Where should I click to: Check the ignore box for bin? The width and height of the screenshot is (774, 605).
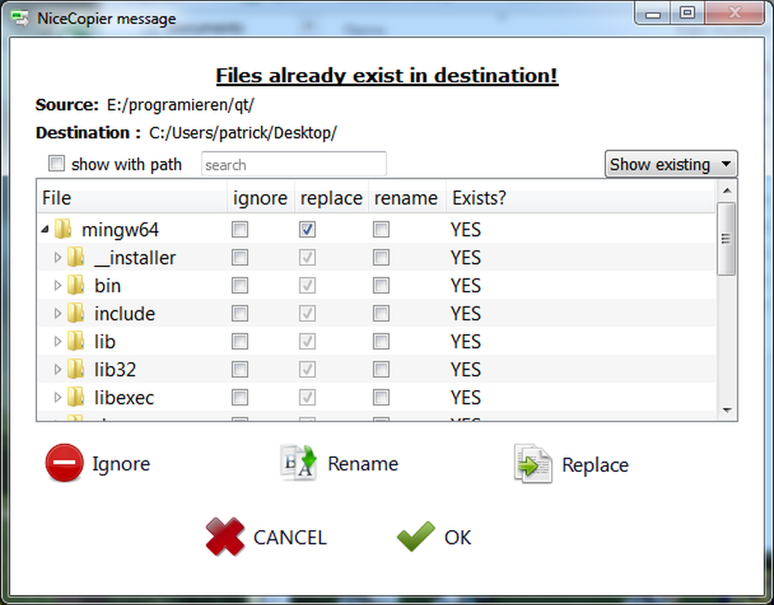point(240,285)
